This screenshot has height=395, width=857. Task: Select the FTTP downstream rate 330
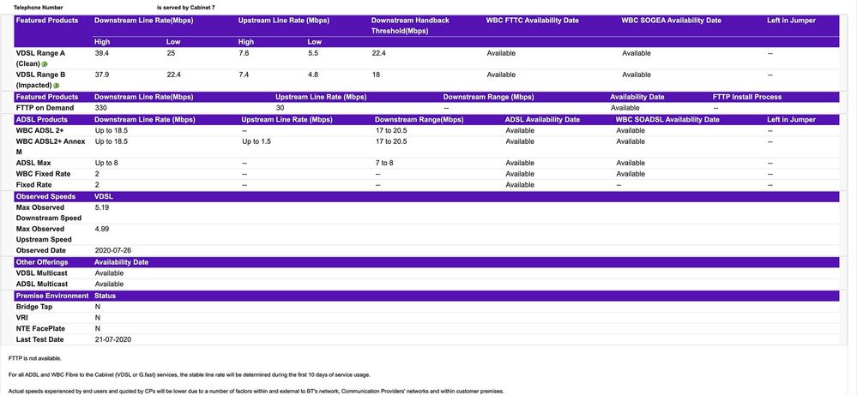coord(101,108)
